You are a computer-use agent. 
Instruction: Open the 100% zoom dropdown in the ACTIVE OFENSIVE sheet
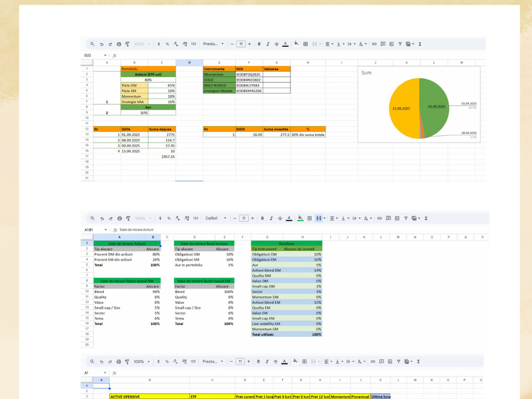(x=142, y=362)
